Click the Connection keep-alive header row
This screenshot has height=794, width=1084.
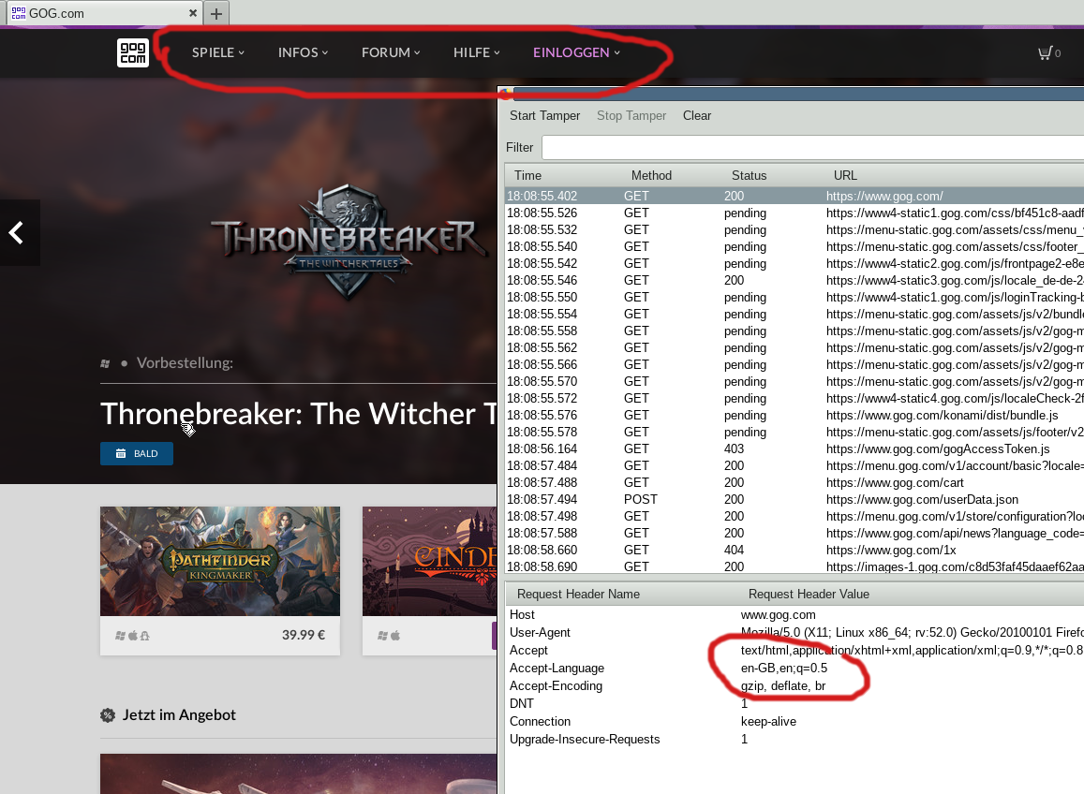click(794, 722)
